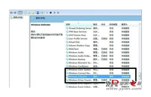Sort by the 登录为 column header
151x97 pixels.
(125, 25)
